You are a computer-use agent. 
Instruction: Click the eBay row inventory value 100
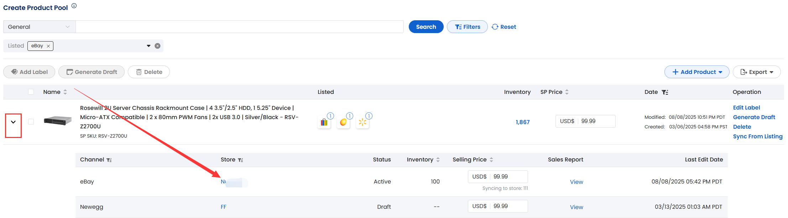(x=435, y=181)
